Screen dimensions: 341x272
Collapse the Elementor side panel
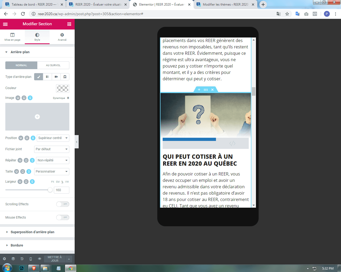(x=77, y=142)
